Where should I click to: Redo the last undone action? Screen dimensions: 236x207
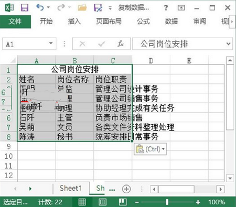point(61,7)
